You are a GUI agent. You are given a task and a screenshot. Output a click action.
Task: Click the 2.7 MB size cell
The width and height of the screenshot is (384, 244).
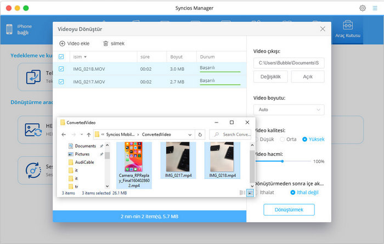click(x=177, y=82)
